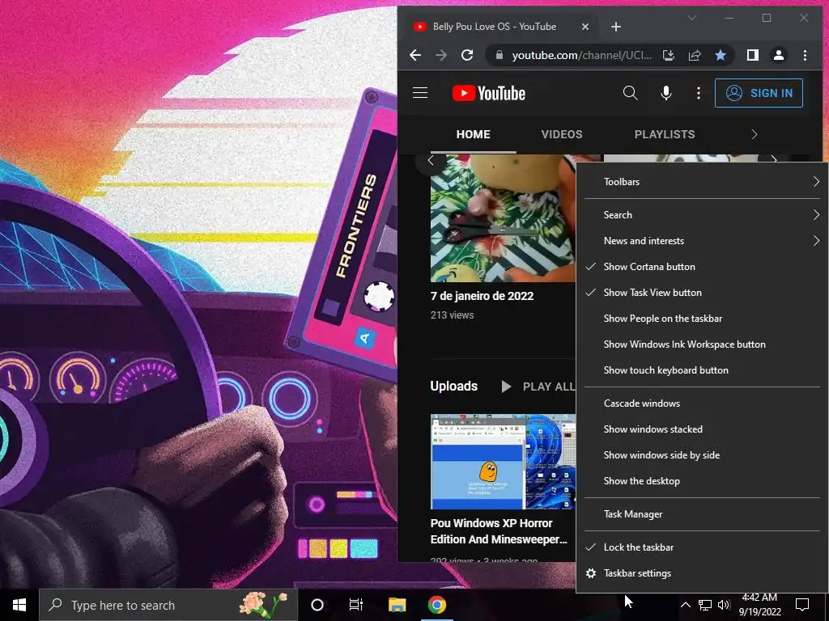829x621 pixels.
Task: Switch to channel HOME tab
Action: [473, 134]
